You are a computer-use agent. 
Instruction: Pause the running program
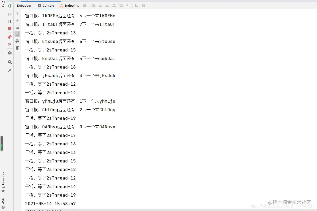(10, 21)
